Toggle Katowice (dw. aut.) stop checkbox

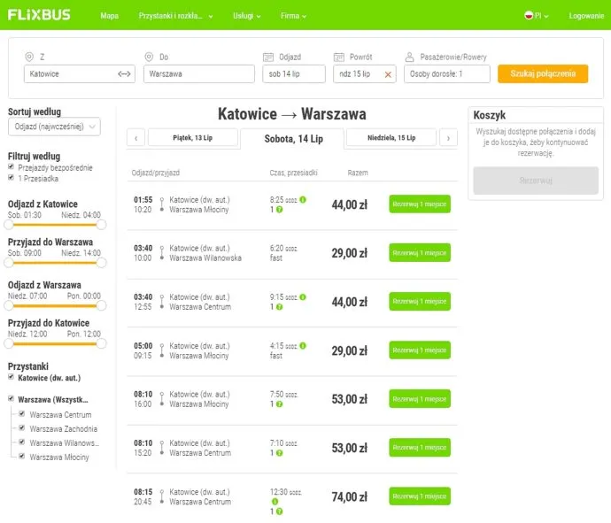tap(12, 378)
